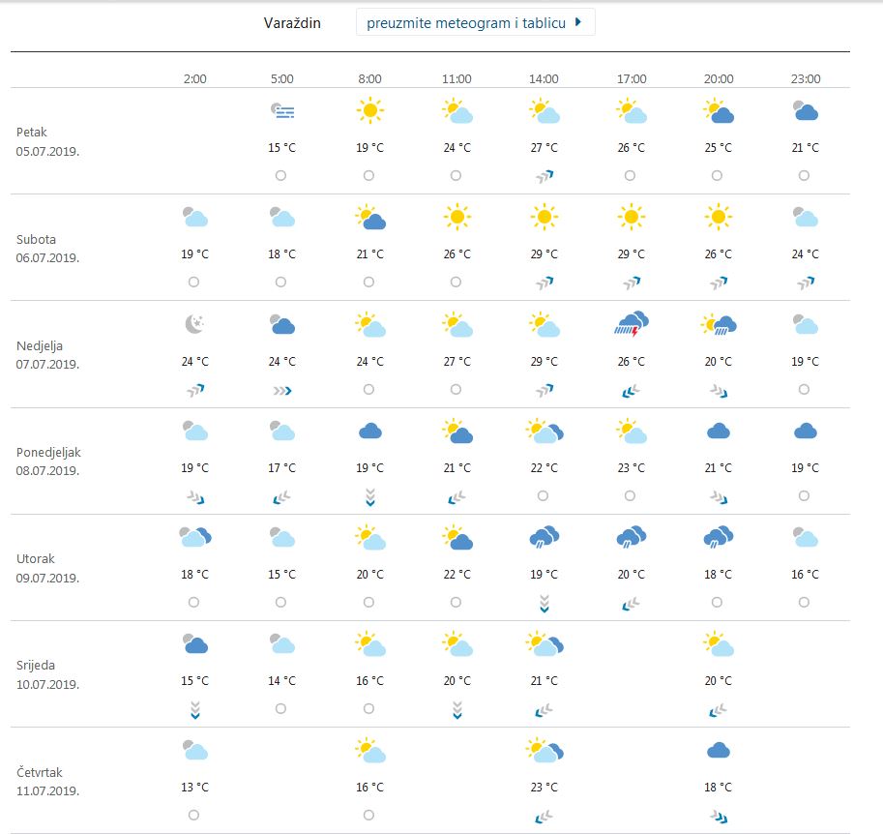Click the rain shower icon for Nedjelja 20:00
This screenshot has width=883, height=834.
point(717,324)
